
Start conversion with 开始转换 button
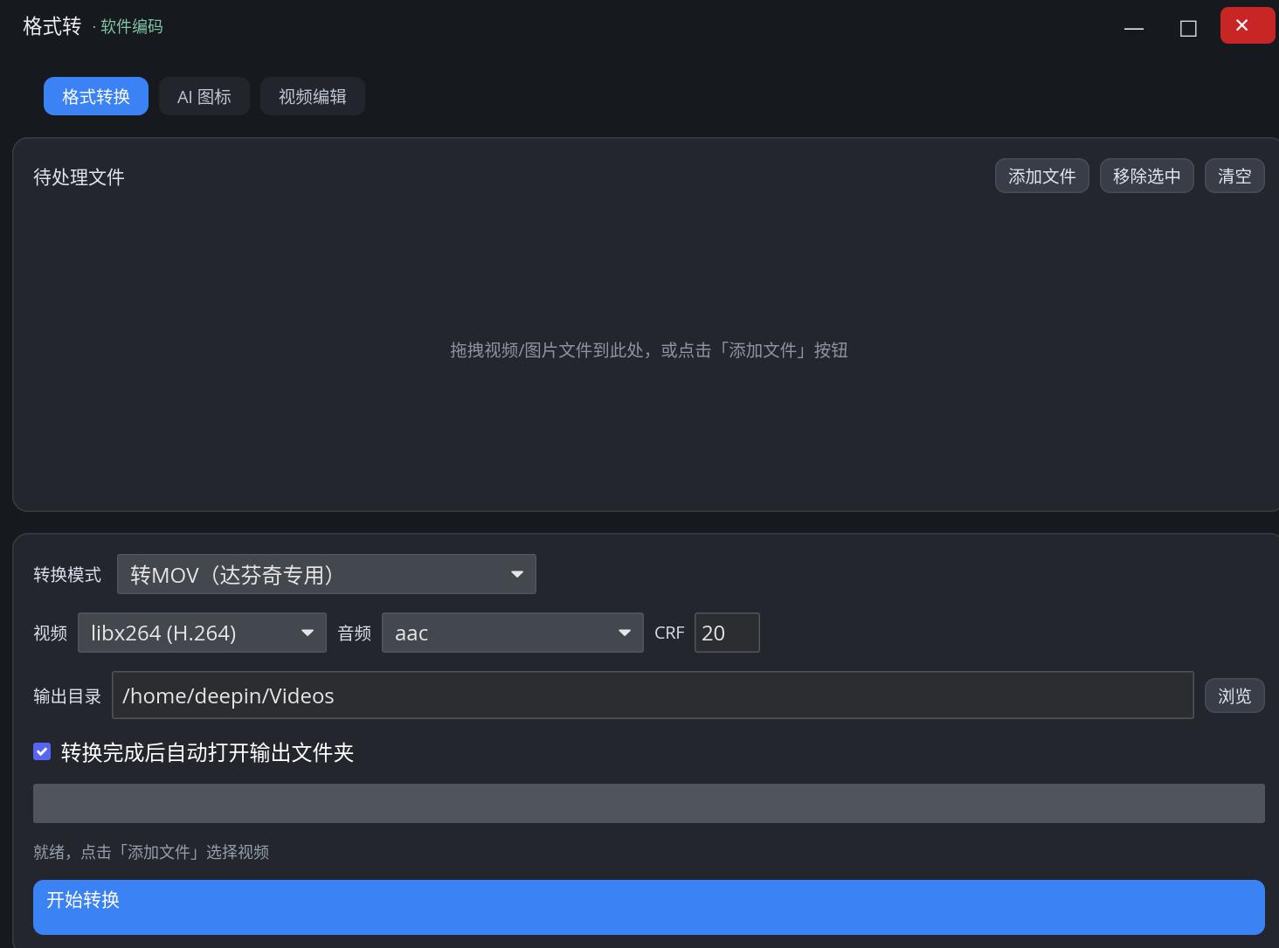[x=649, y=907]
